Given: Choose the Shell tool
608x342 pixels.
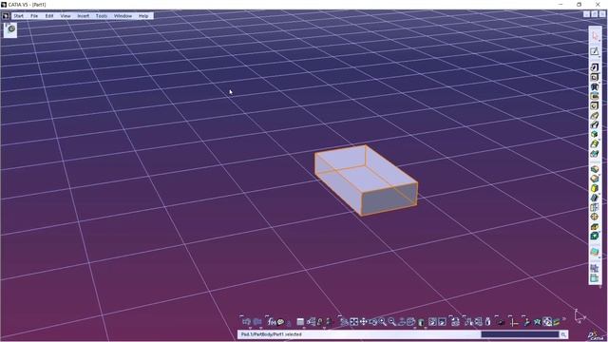Looking at the screenshot, I should pos(595,198).
